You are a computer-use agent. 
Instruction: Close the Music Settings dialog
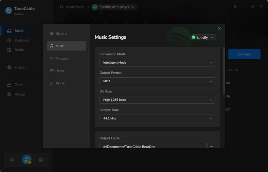point(219,28)
